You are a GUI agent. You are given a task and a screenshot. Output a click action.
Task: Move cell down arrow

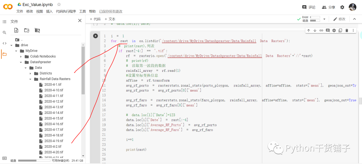(315, 30)
